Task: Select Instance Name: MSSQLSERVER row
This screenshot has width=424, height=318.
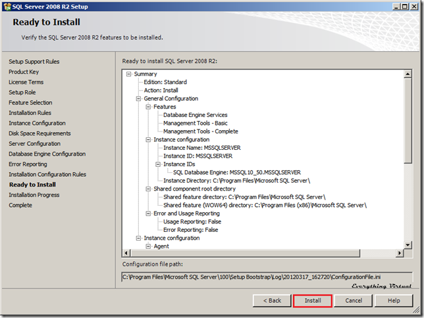Action: 201,148
